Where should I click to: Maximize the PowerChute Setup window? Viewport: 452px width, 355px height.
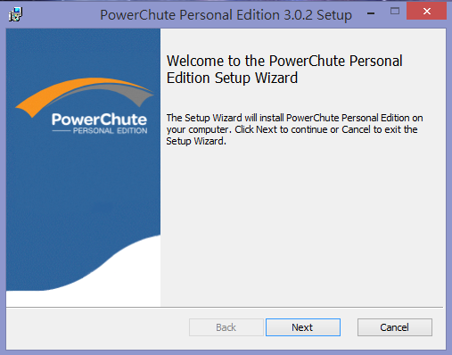coord(395,12)
